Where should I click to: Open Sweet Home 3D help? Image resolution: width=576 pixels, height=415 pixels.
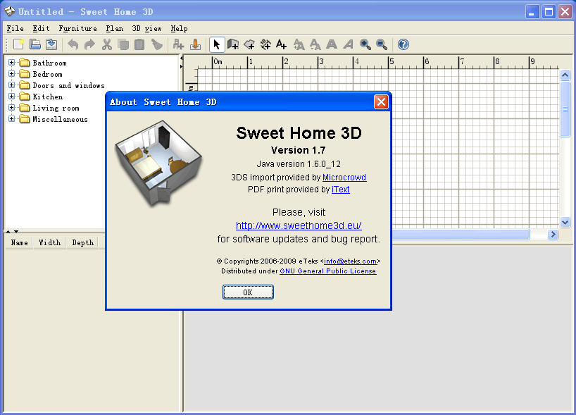402,44
